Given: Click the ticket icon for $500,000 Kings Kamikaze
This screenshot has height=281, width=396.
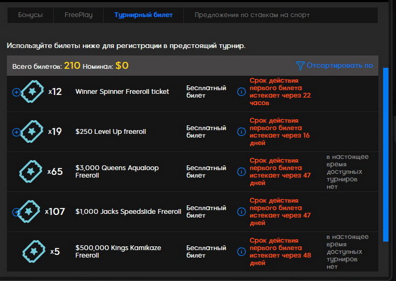Looking at the screenshot, I should [34, 251].
